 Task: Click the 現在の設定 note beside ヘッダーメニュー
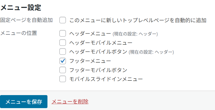click(135, 34)
